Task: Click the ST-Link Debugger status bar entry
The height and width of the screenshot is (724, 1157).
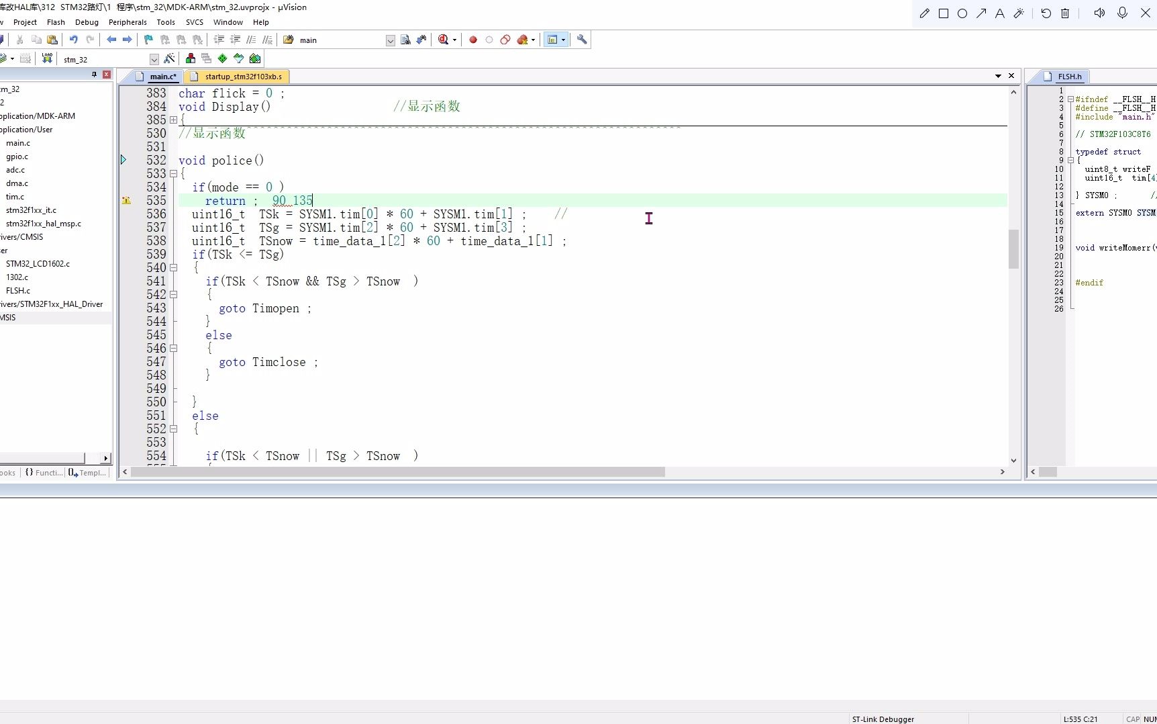Action: pos(883,719)
